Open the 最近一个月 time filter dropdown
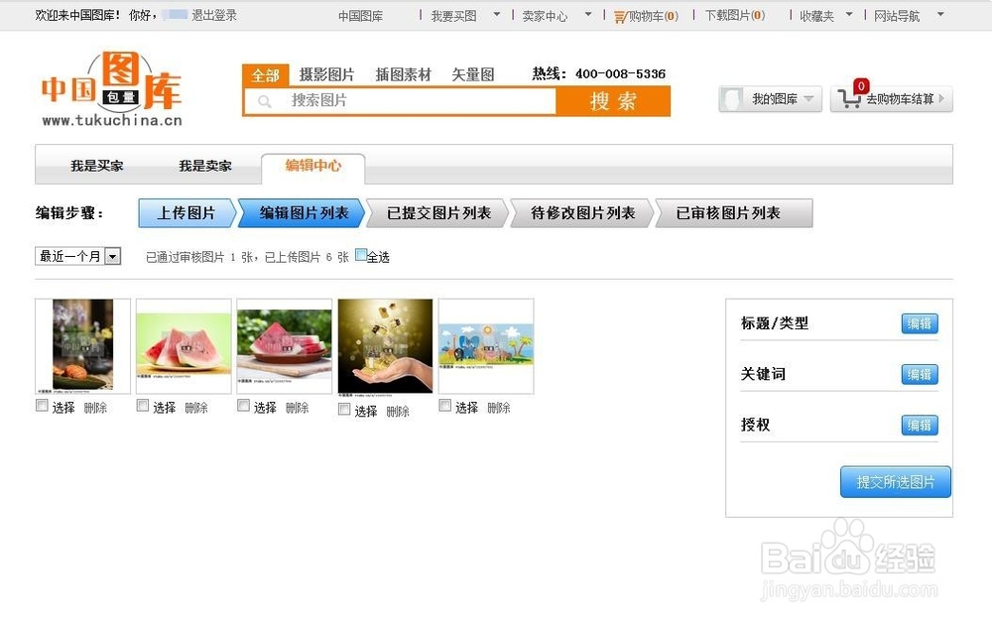This screenshot has height=623, width=992. 77,256
